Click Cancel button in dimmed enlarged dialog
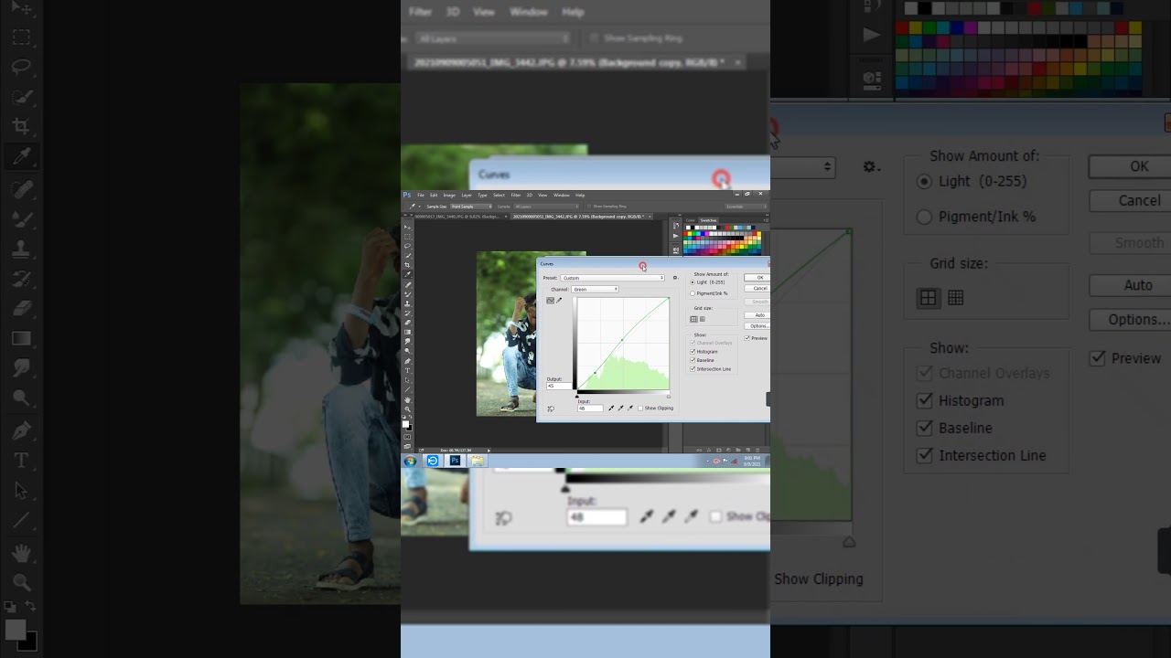Viewport: 1171px width, 658px height. (x=1139, y=201)
